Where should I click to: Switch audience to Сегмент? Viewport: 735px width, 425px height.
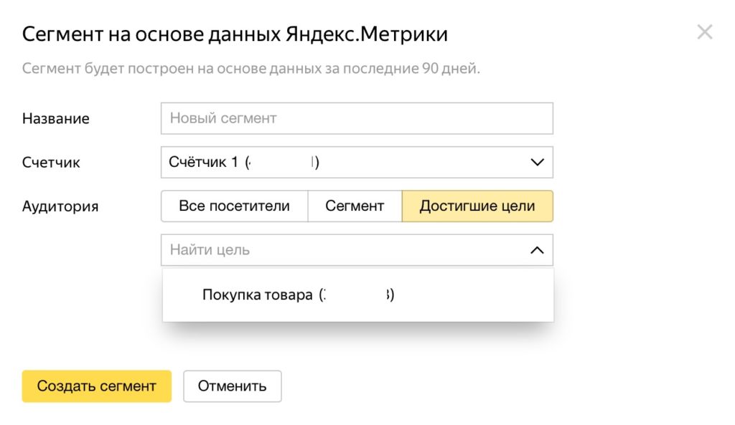point(355,206)
